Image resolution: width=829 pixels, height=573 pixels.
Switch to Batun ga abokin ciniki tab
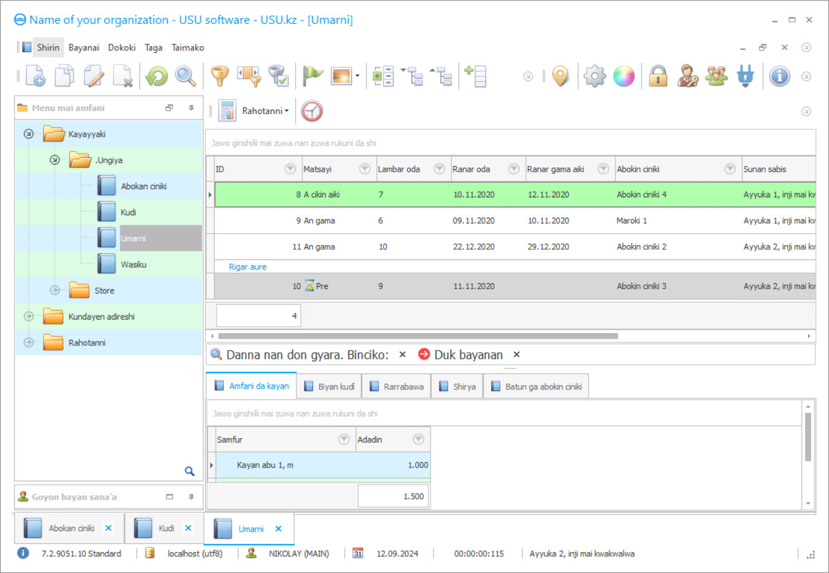coord(536,386)
